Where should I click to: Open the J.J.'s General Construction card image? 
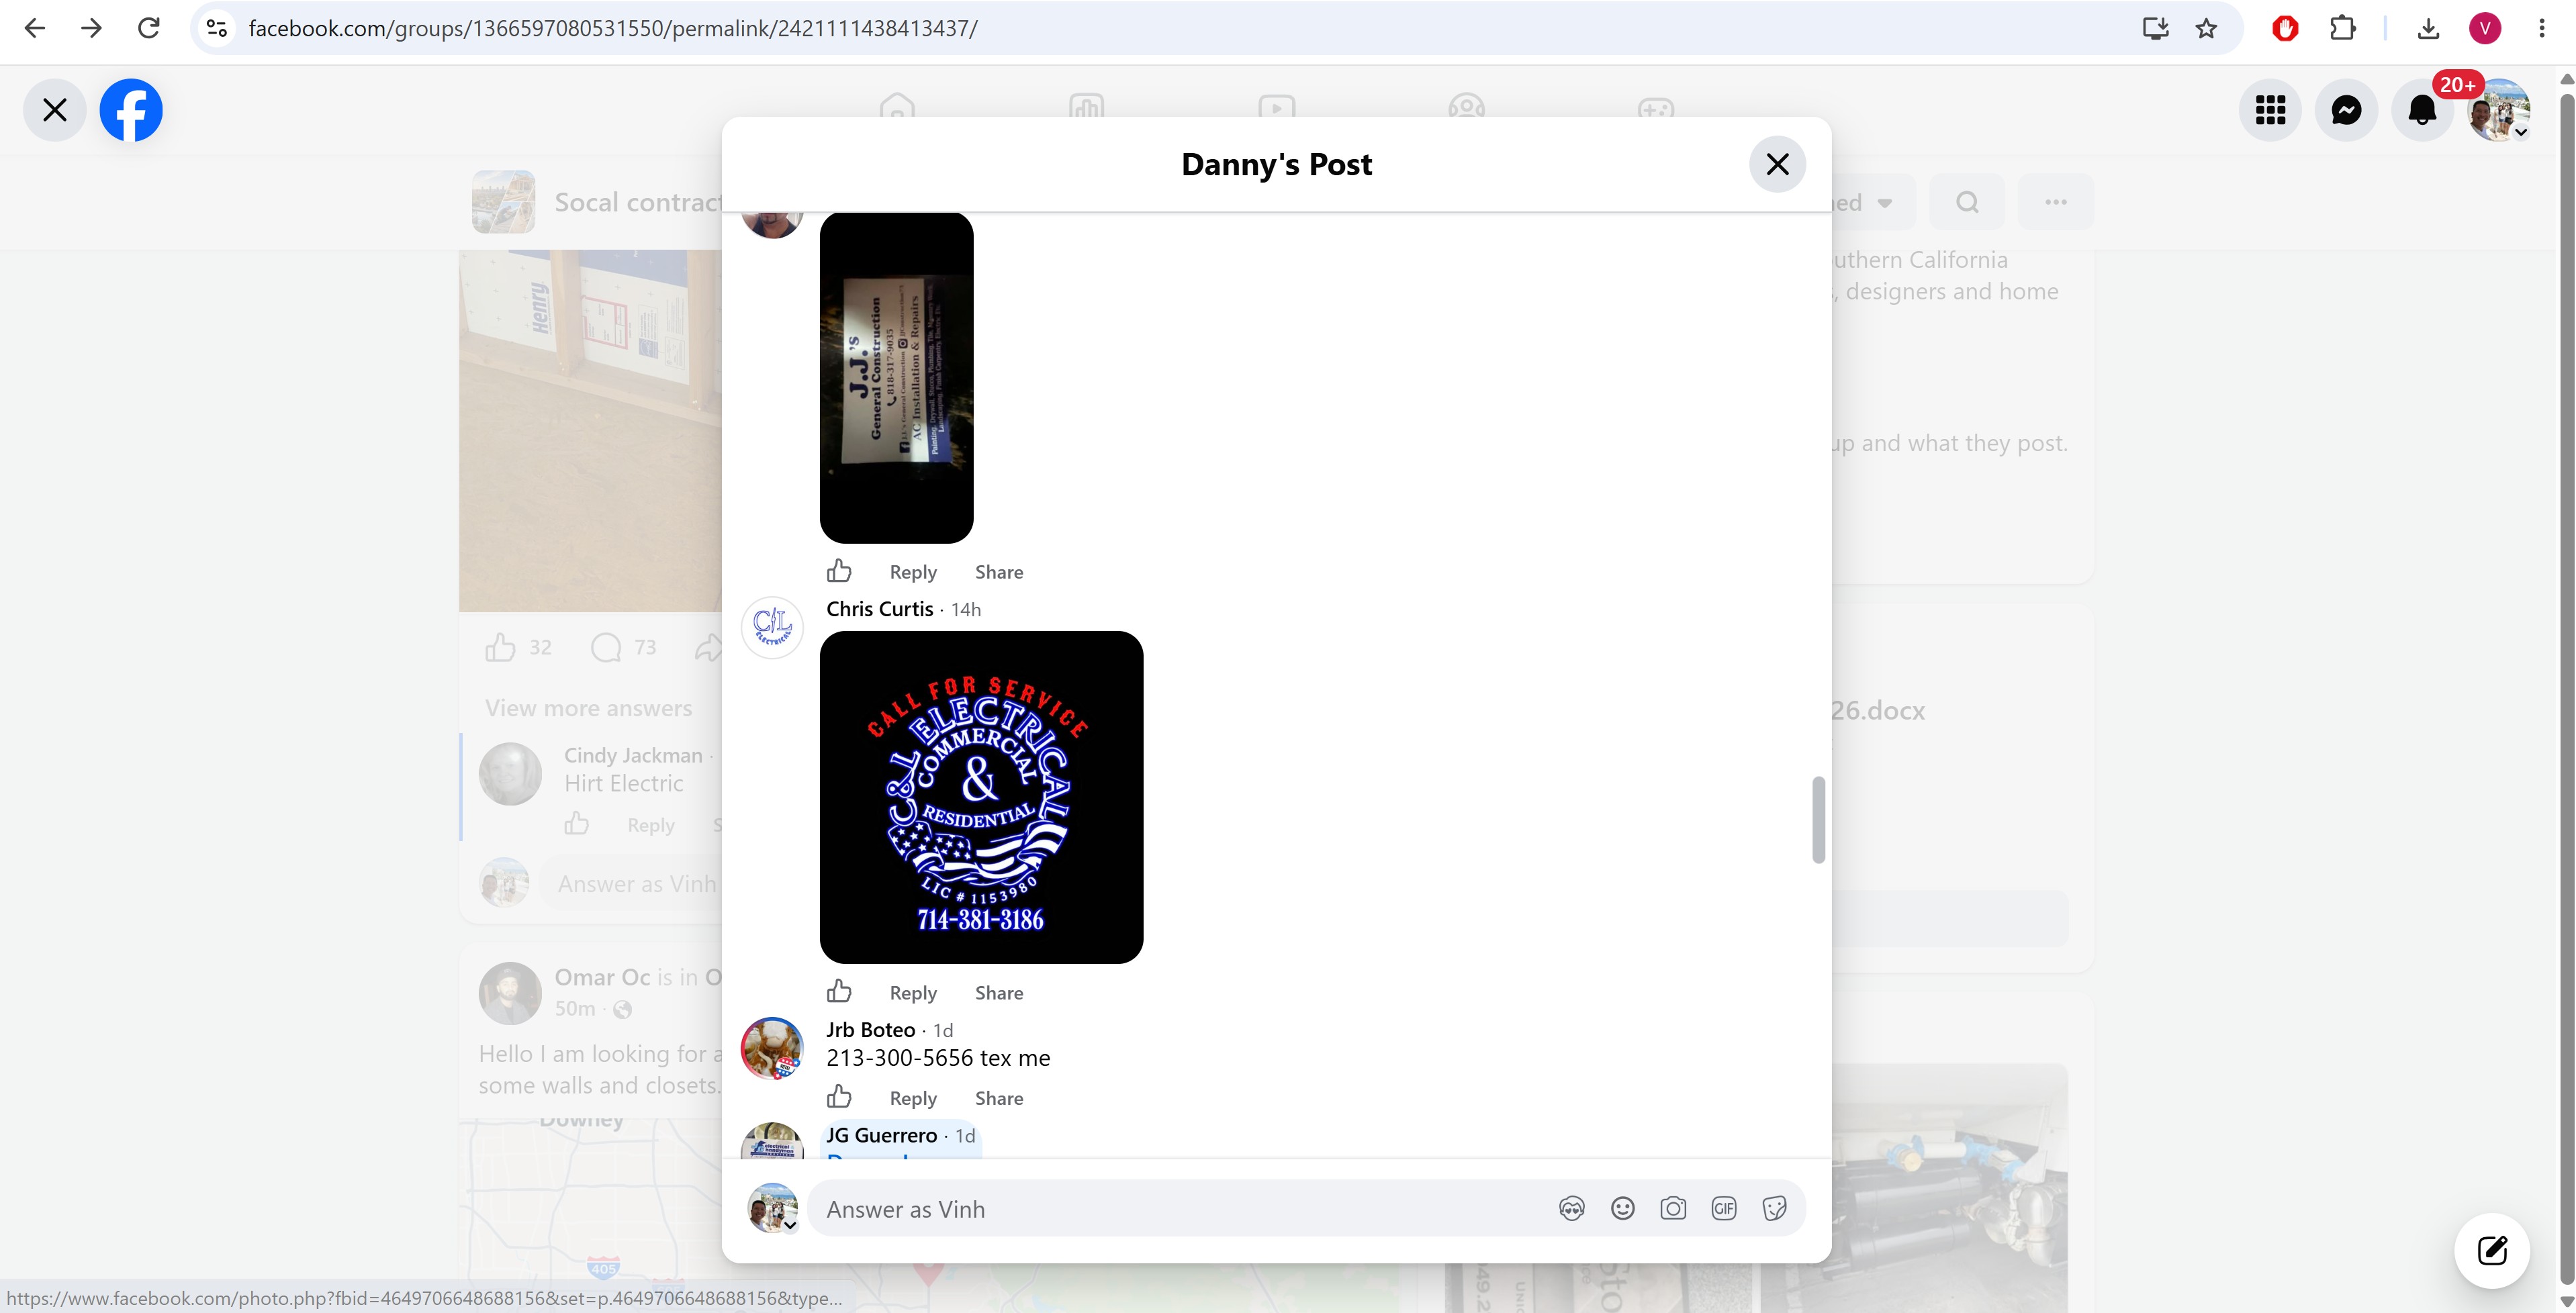[x=896, y=378]
